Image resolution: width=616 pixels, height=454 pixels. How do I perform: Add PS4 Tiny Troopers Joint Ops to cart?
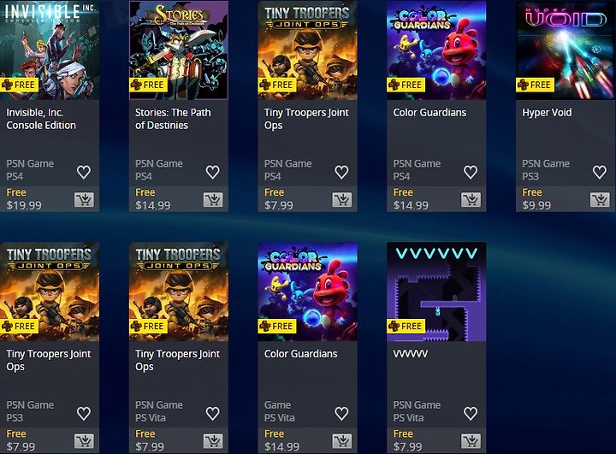pyautogui.click(x=341, y=200)
